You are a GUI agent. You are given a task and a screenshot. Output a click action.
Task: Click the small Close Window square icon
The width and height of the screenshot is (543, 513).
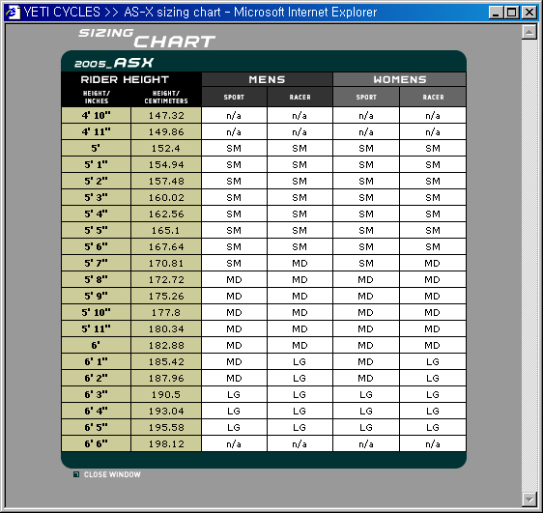(76, 474)
